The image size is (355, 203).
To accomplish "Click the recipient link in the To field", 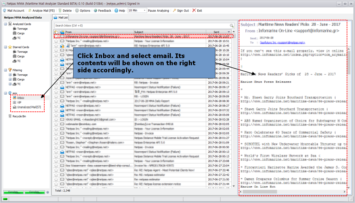I will (x=282, y=42).
